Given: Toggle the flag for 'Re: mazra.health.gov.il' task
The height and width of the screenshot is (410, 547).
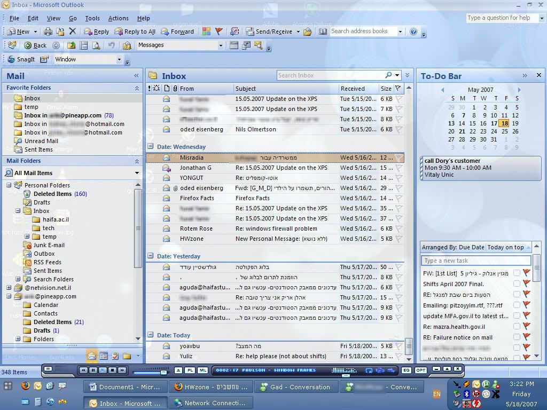Looking at the screenshot, I should [x=526, y=327].
